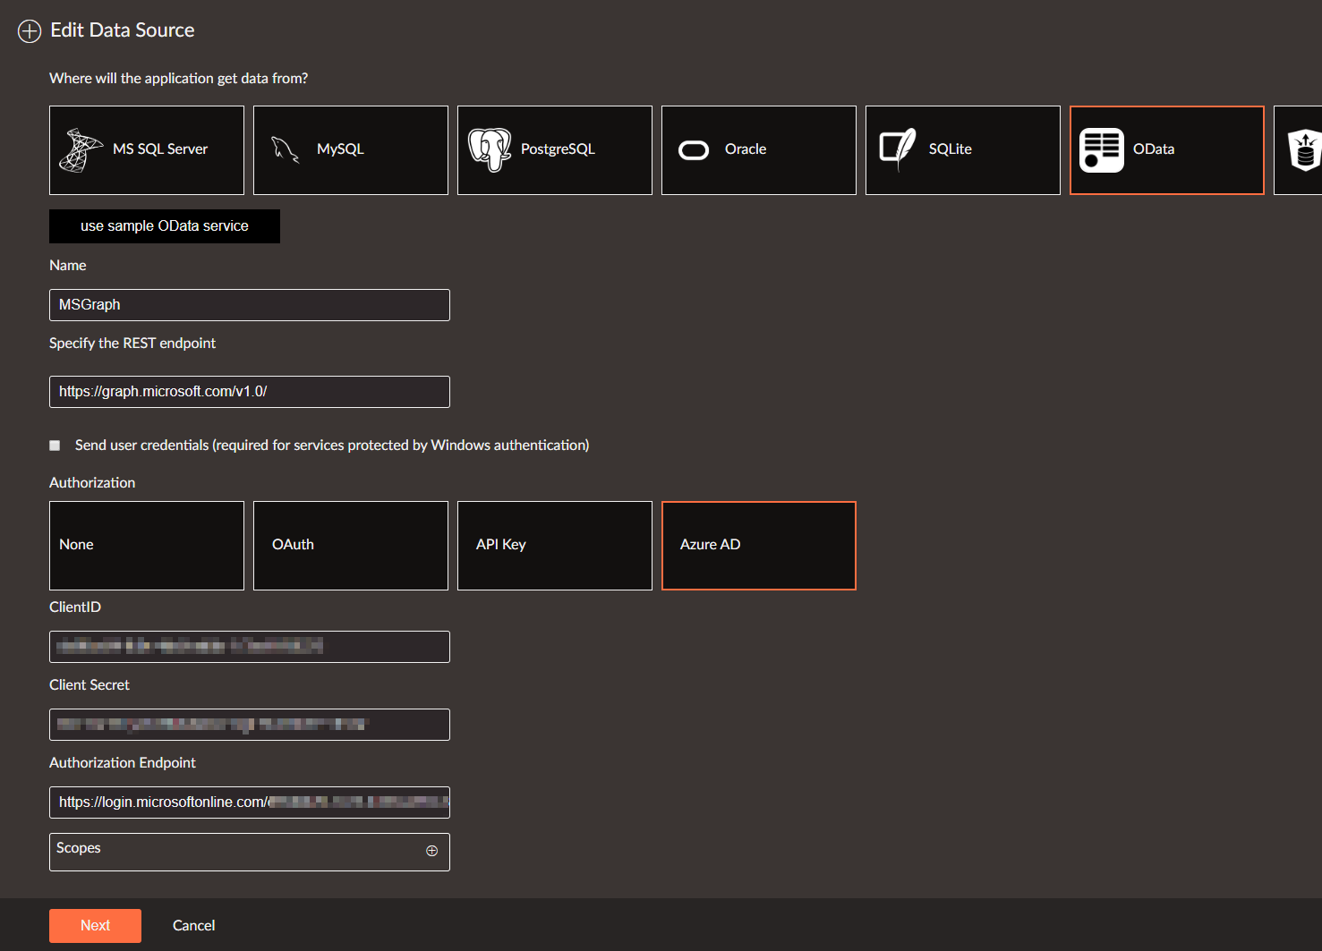Image resolution: width=1322 pixels, height=951 pixels.
Task: Select Azure AD authorization tile
Action: coord(759,546)
